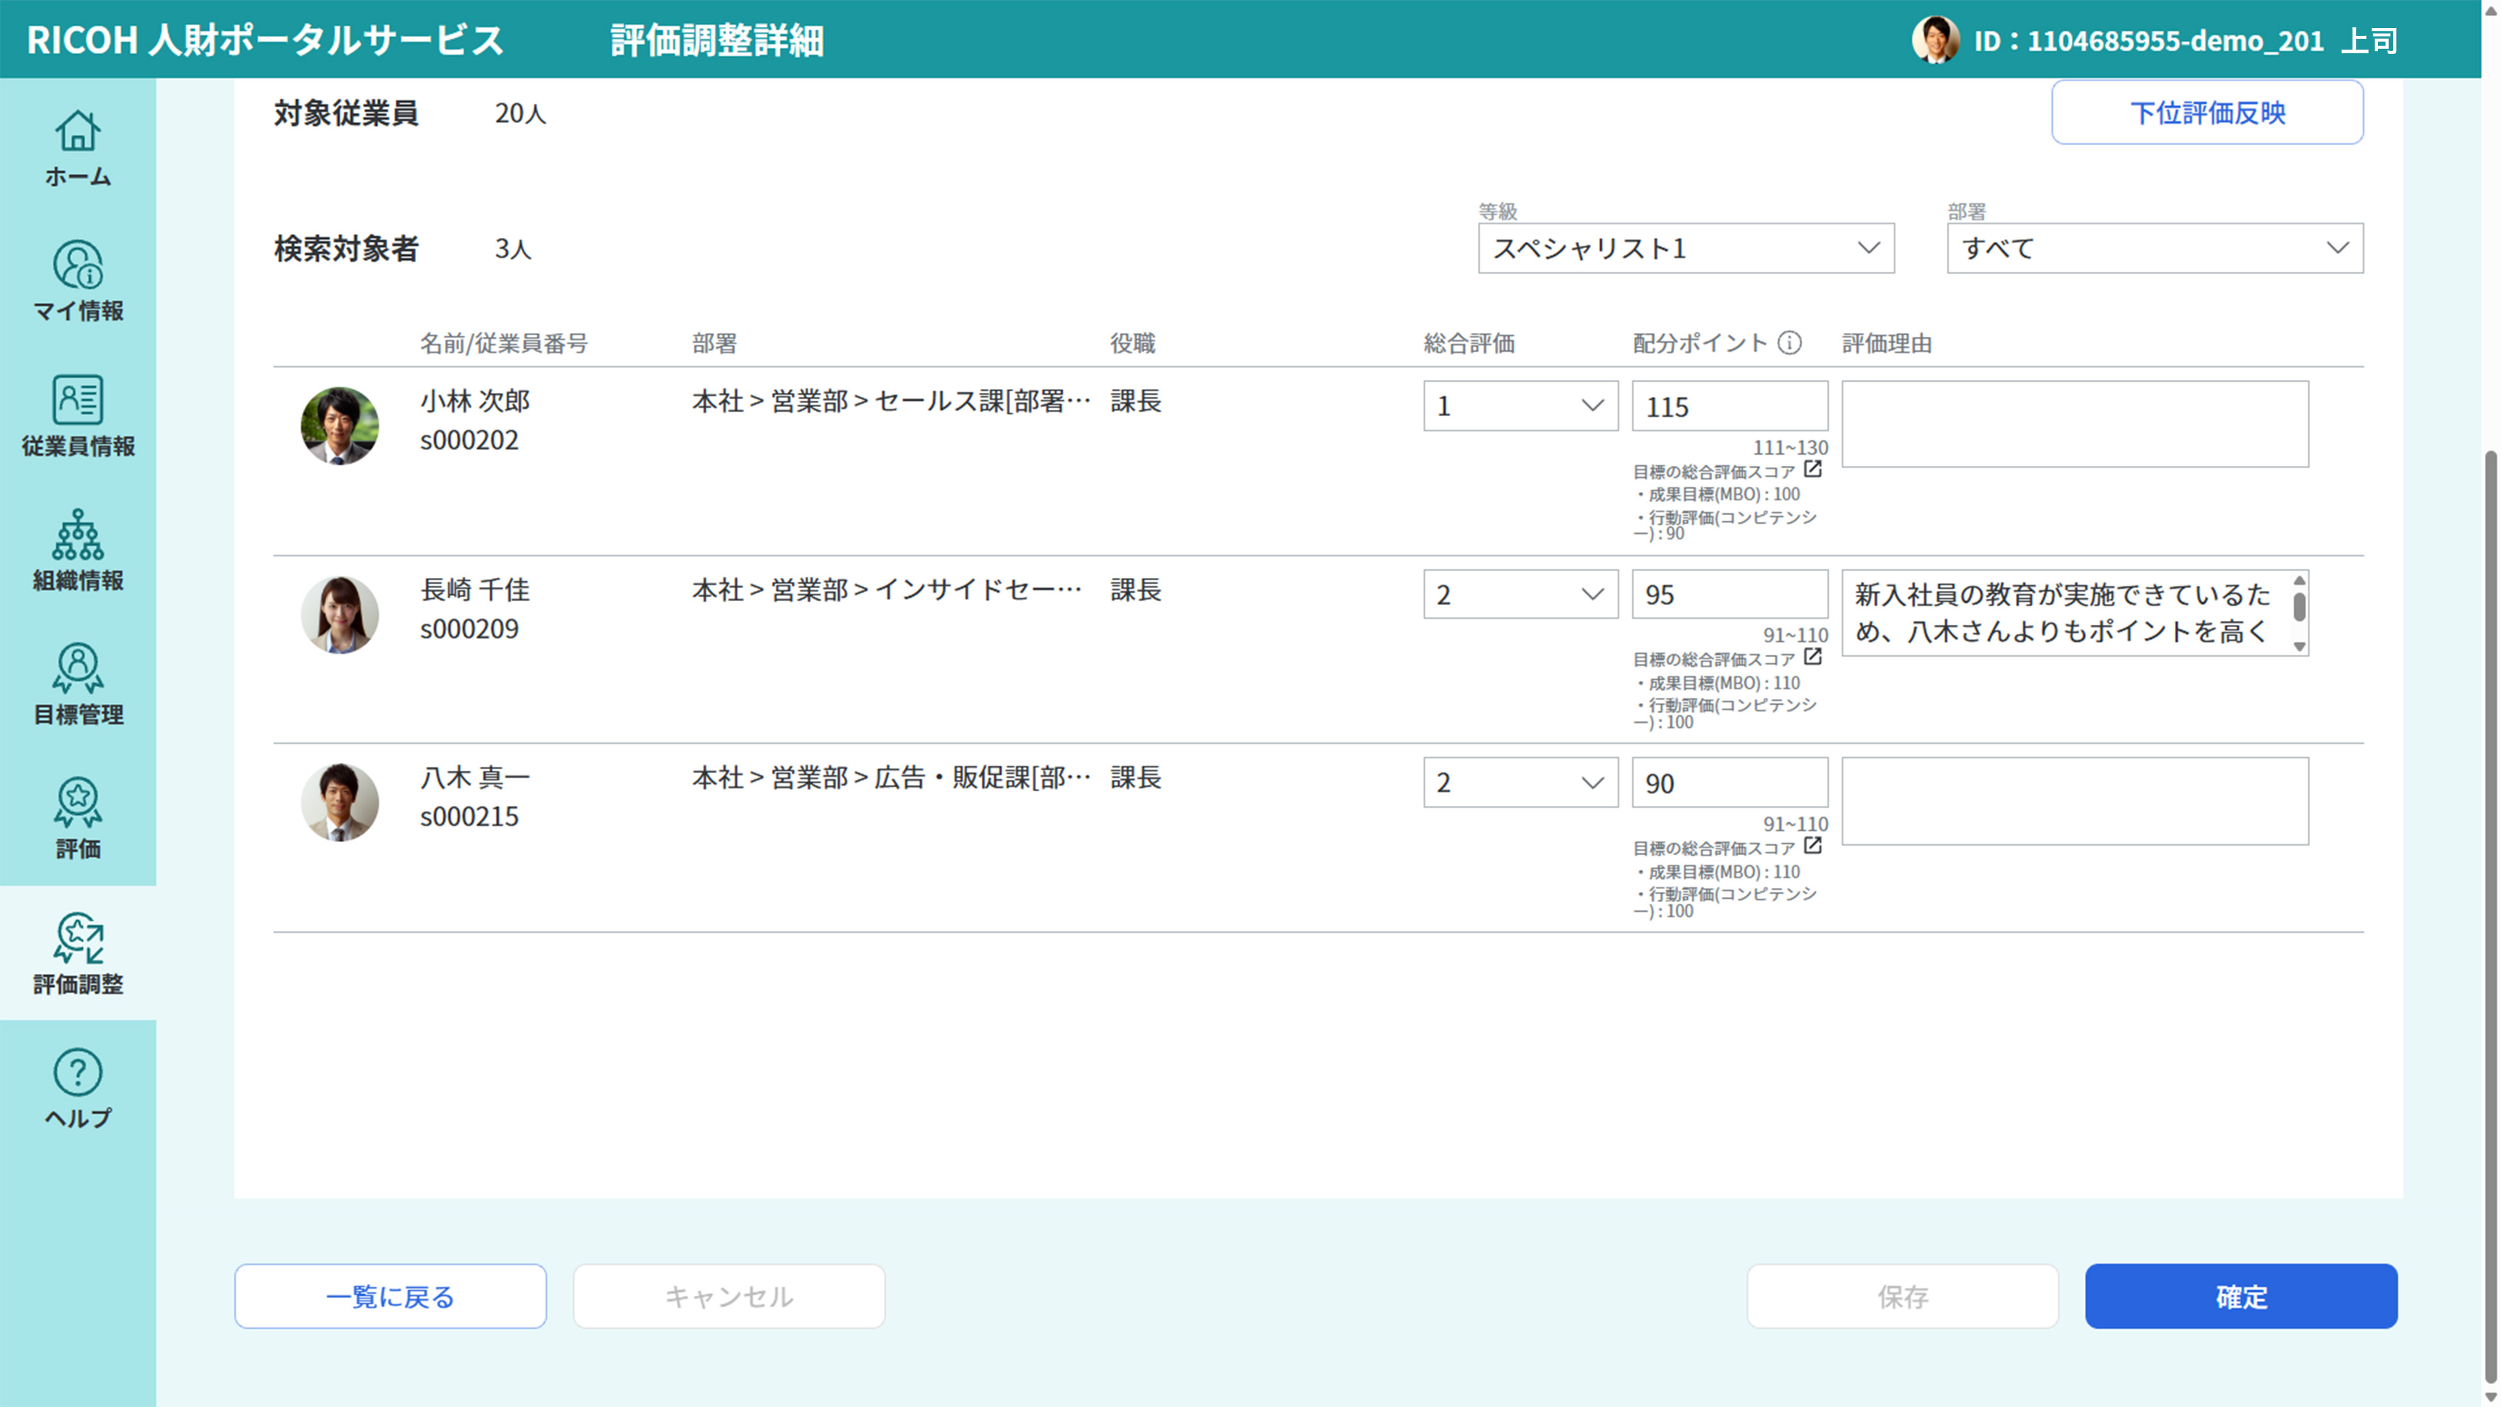
Task: Open 小林 次郎's 目標の総合評価スコア external link icon
Action: click(x=1812, y=470)
